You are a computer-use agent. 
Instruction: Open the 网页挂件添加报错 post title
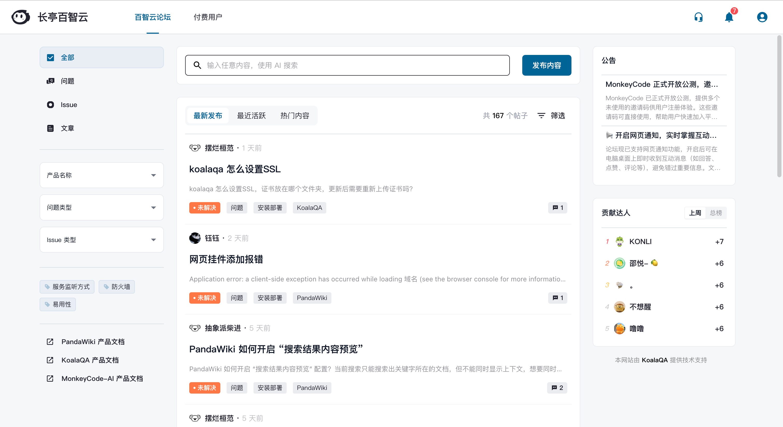(226, 259)
